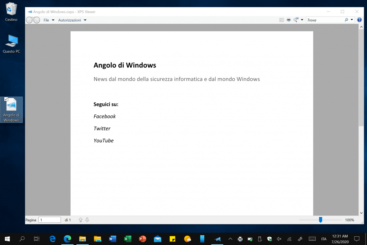
Task: Click the search magnifier in Trova box
Action: click(x=346, y=20)
